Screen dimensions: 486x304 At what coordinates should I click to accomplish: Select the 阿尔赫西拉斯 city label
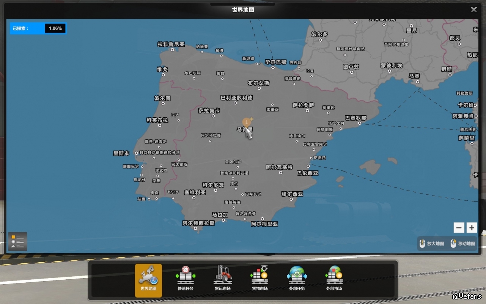(198, 223)
